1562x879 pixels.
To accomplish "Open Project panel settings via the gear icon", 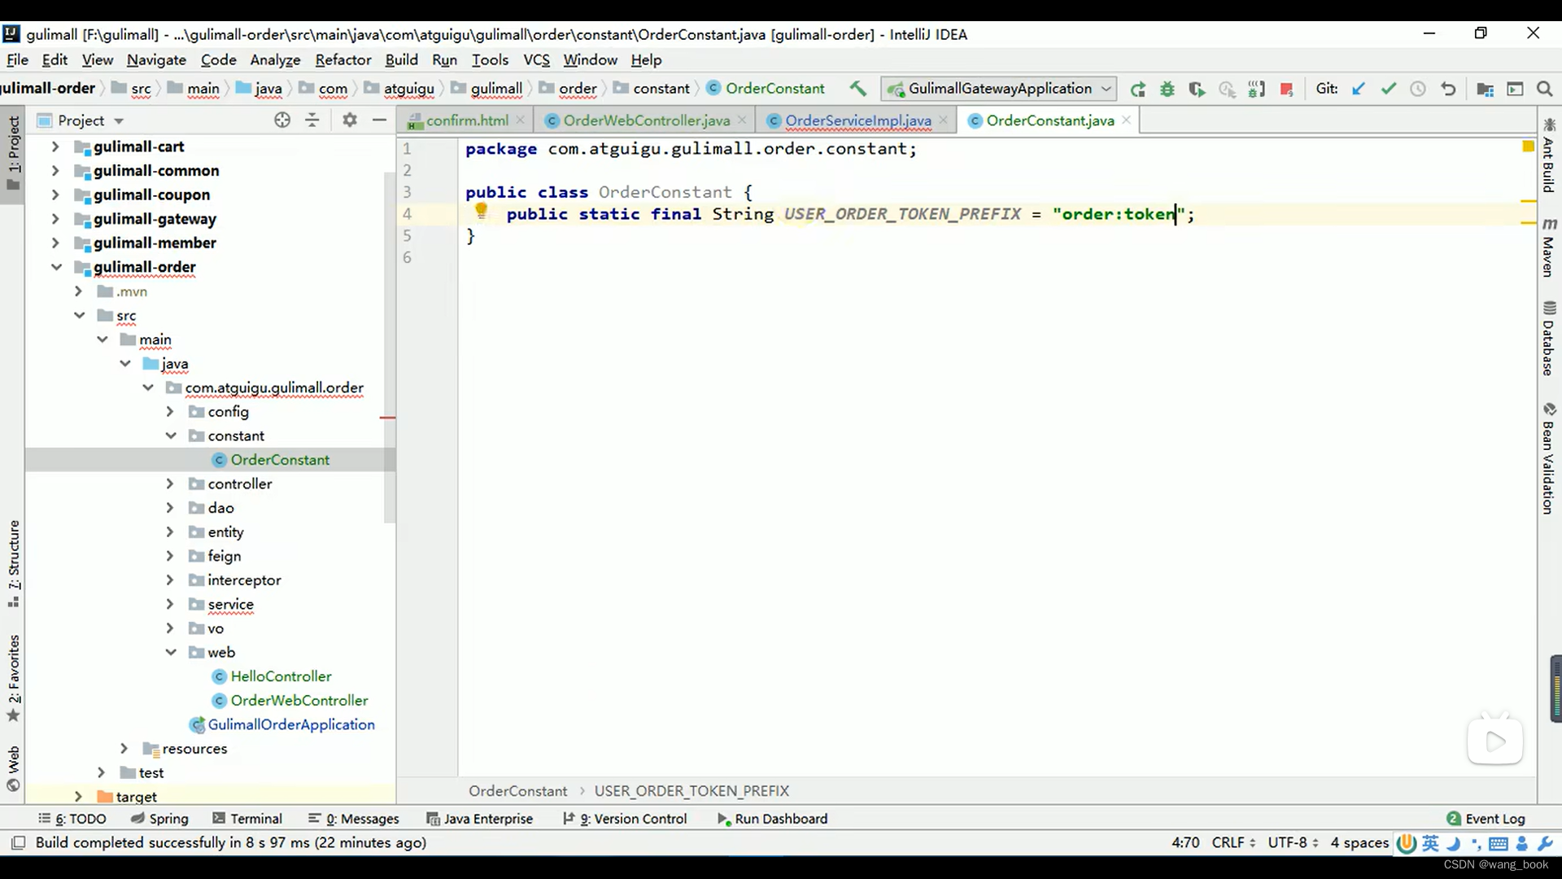I will click(x=350, y=120).
